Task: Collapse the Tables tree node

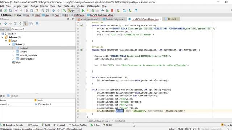Action: pyautogui.click(x=10, y=44)
